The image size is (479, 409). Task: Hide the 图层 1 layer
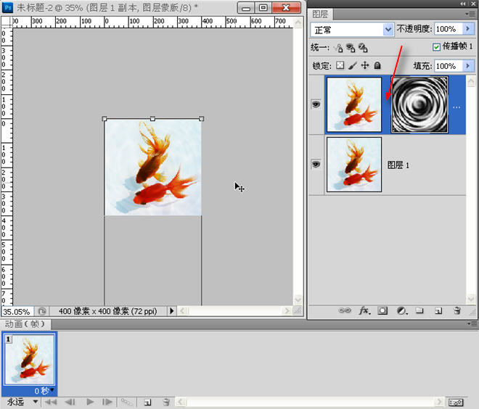(316, 164)
